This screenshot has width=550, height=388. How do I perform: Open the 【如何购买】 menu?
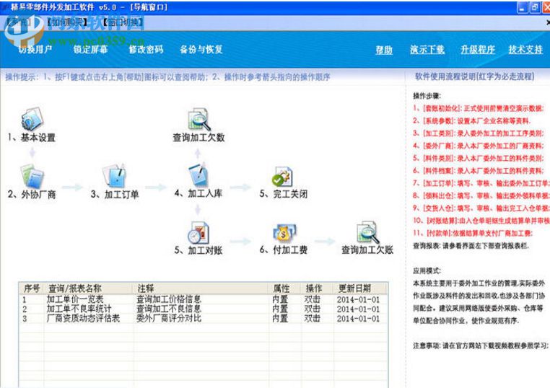click(x=66, y=22)
